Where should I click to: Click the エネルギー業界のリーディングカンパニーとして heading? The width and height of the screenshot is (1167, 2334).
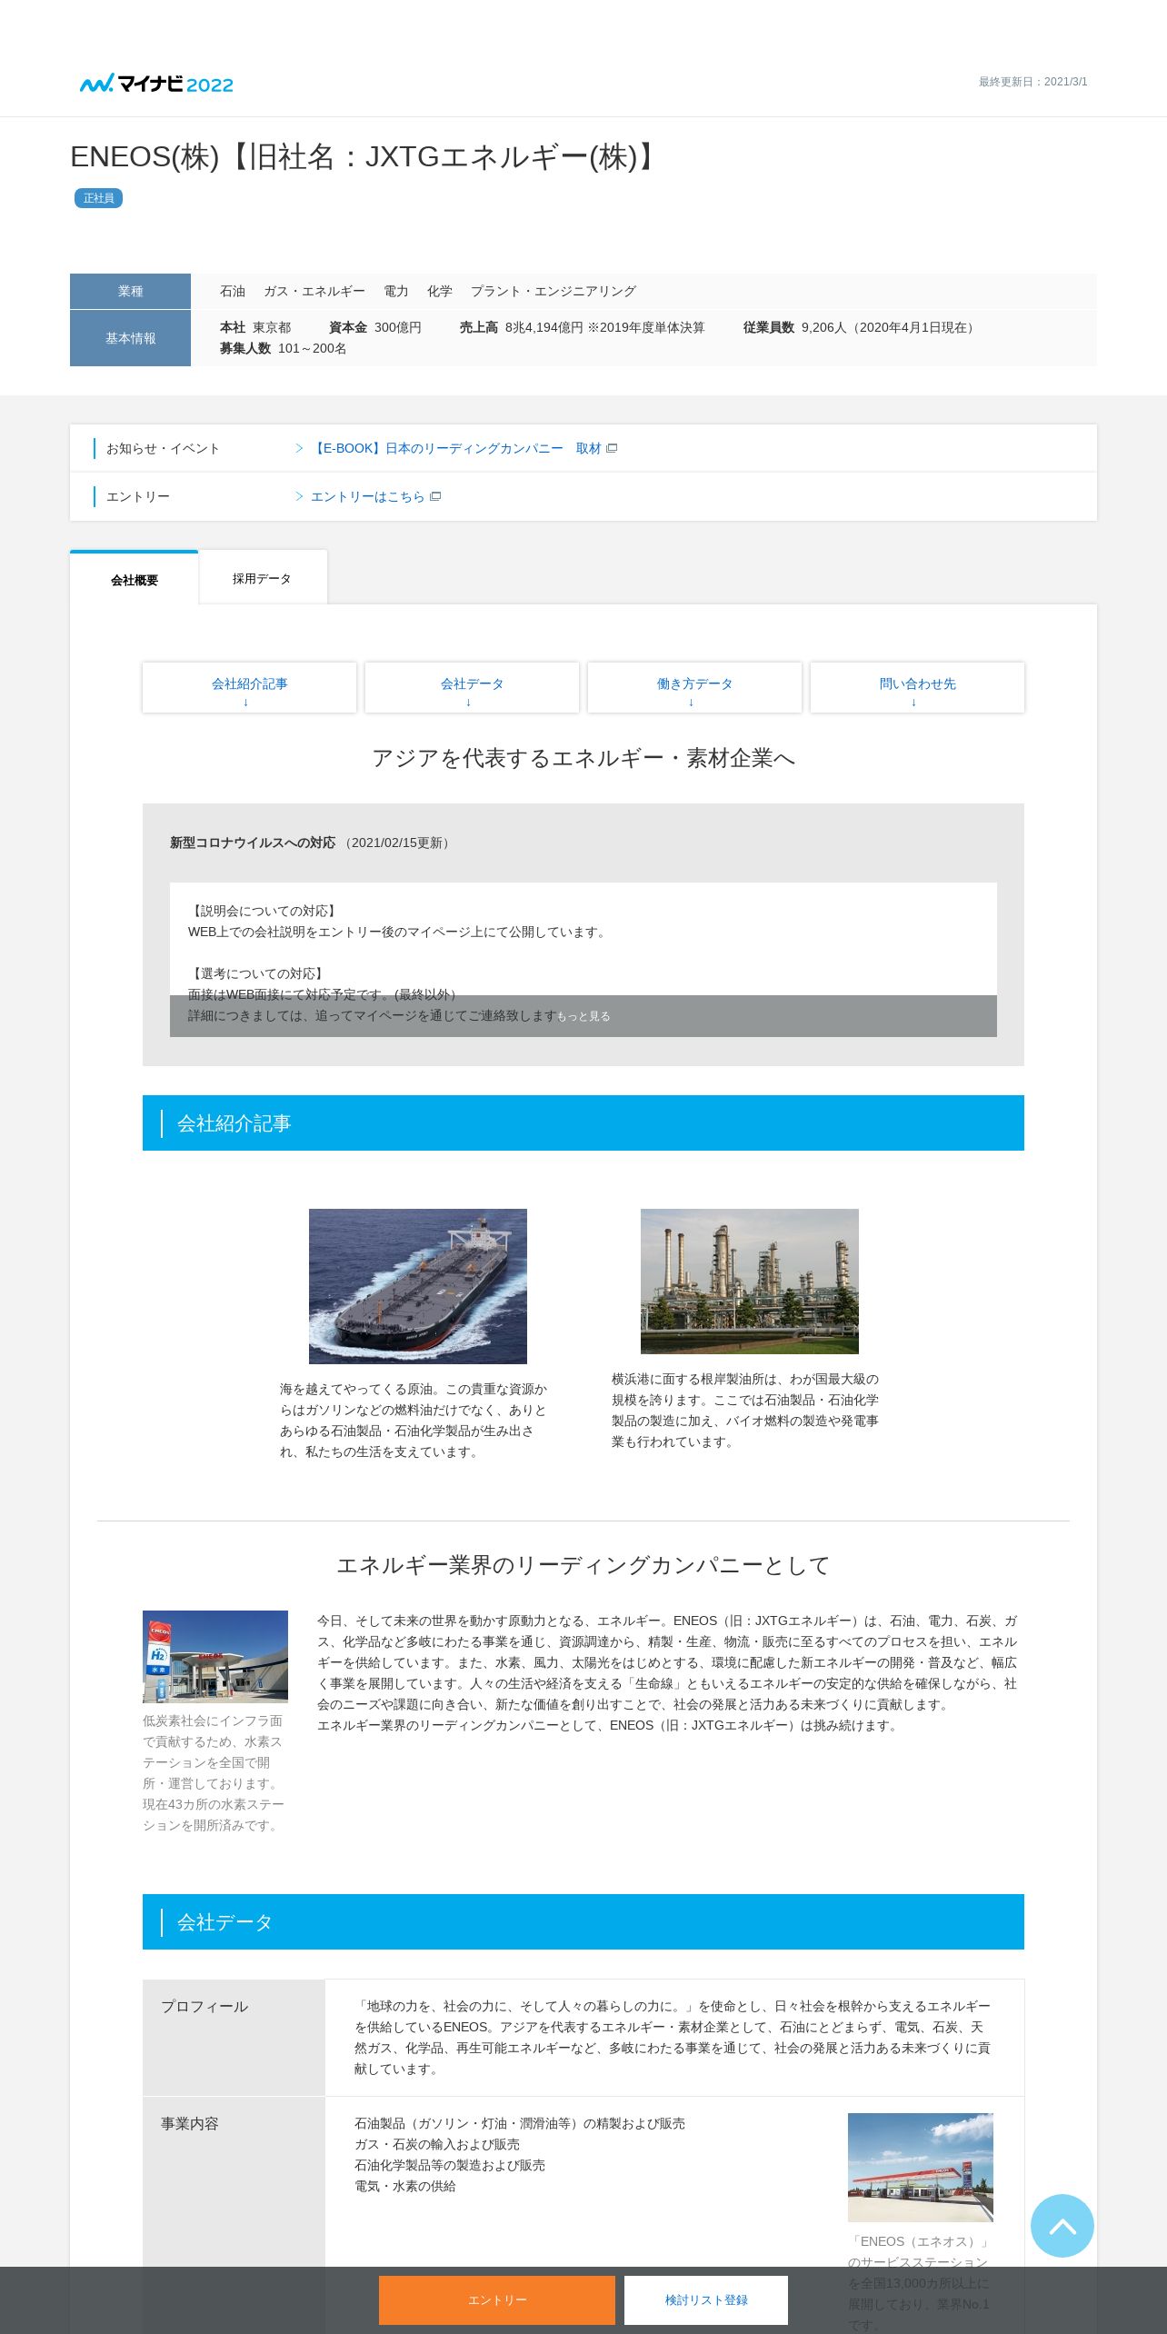point(583,1565)
